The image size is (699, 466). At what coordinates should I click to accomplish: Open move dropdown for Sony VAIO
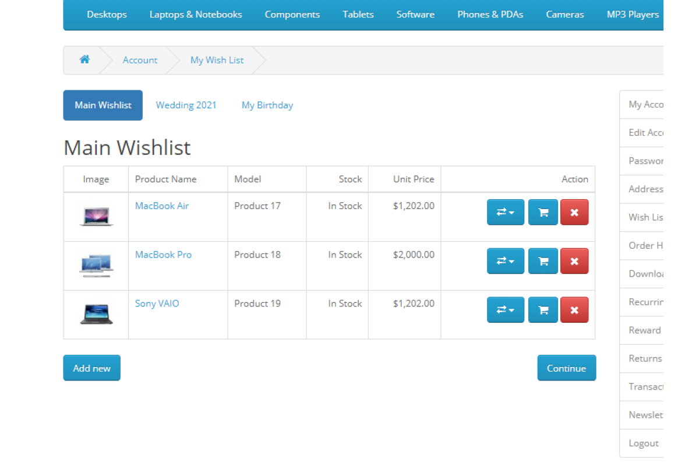point(505,310)
